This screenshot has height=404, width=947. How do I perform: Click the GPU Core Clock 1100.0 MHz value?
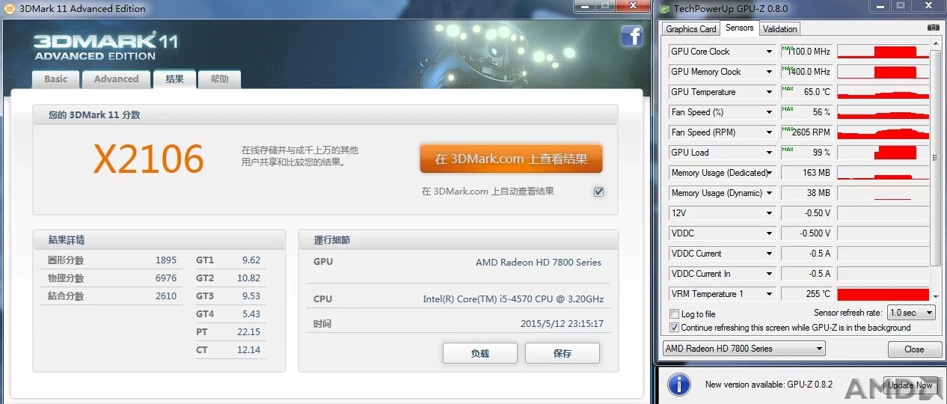[x=806, y=52]
